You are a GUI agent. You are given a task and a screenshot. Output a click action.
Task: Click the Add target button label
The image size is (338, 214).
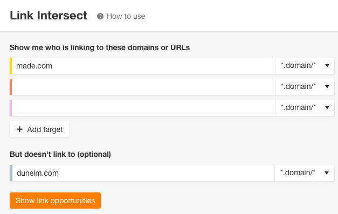(x=45, y=129)
